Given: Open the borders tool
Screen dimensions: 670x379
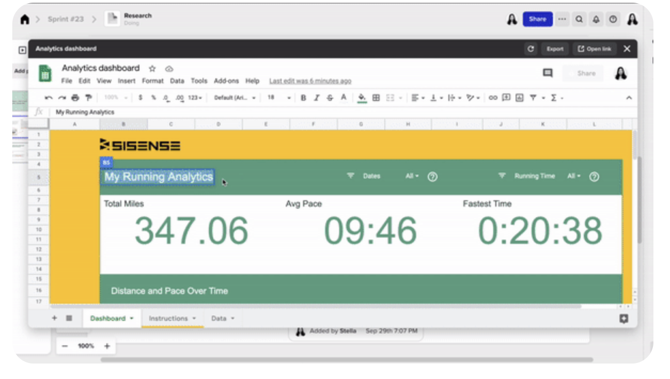Looking at the screenshot, I should [376, 98].
